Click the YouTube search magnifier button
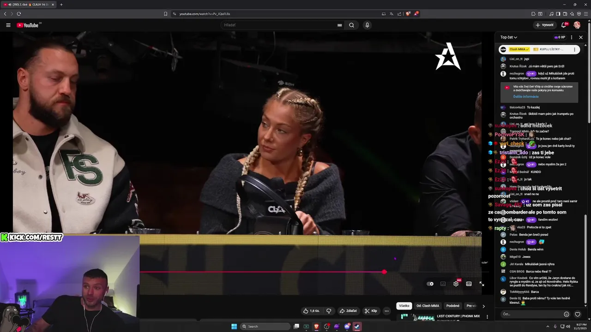The width and height of the screenshot is (591, 332). coord(351,25)
